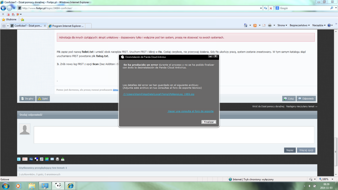The image size is (338, 190).
Task: Expand the tab list dropdown arrow
Action: [8, 26]
